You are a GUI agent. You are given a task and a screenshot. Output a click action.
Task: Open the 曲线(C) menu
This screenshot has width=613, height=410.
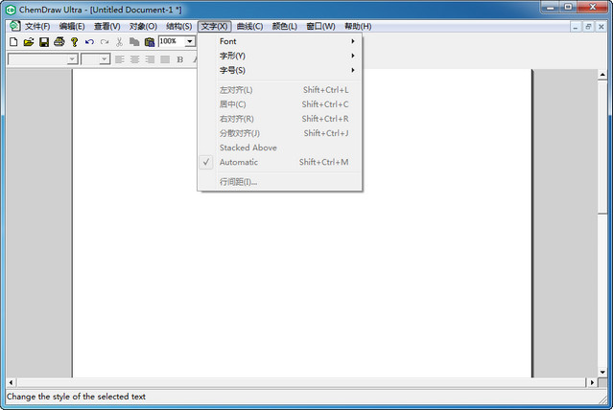[x=249, y=26]
